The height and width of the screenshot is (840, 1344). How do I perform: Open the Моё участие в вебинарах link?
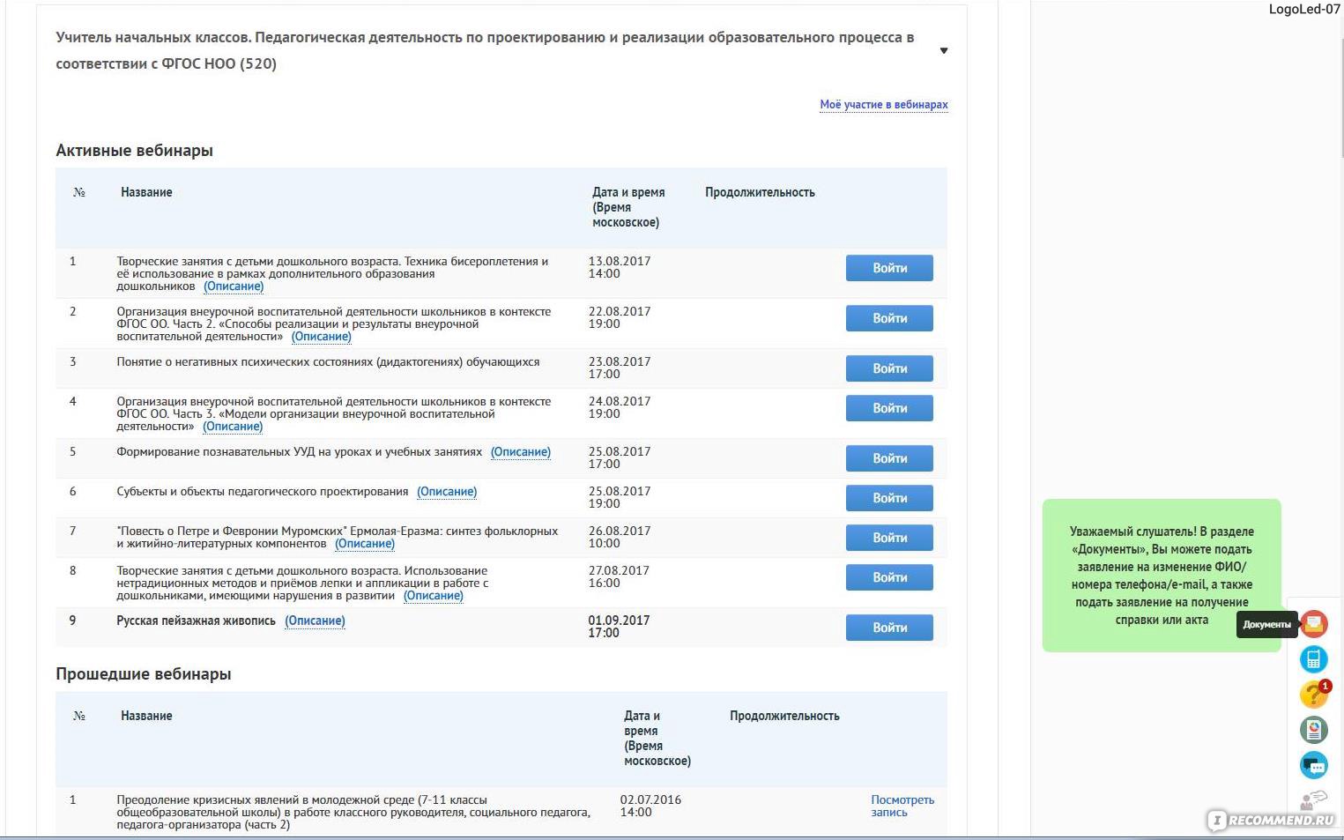(884, 104)
